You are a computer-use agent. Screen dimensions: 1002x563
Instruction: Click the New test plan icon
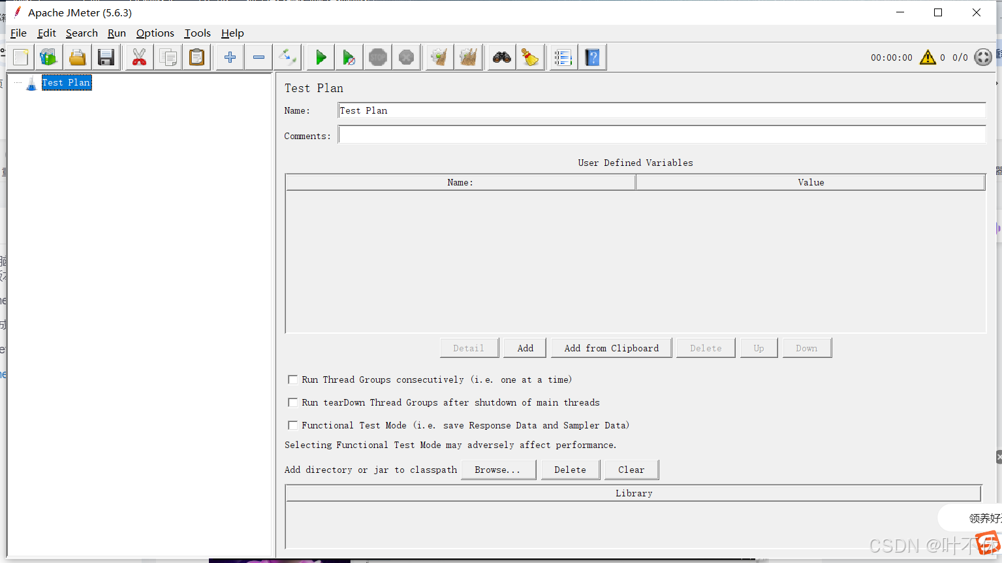coord(21,57)
